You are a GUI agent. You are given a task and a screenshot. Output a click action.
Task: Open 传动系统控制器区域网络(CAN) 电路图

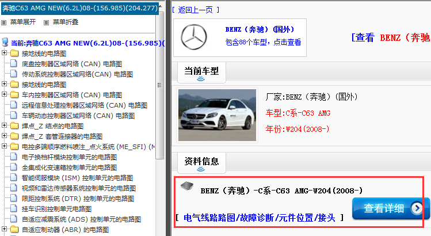click(x=77, y=74)
